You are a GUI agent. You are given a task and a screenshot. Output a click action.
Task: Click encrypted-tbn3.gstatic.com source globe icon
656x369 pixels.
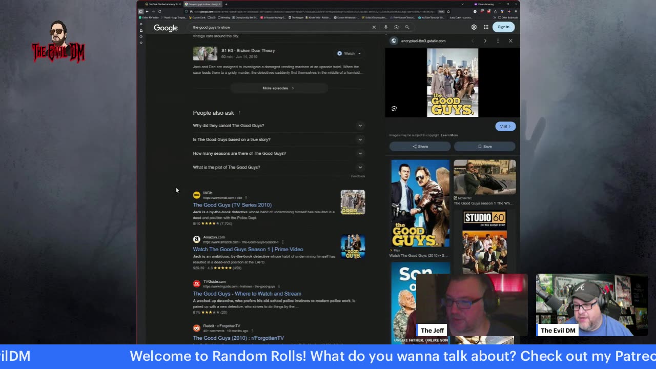(x=394, y=40)
